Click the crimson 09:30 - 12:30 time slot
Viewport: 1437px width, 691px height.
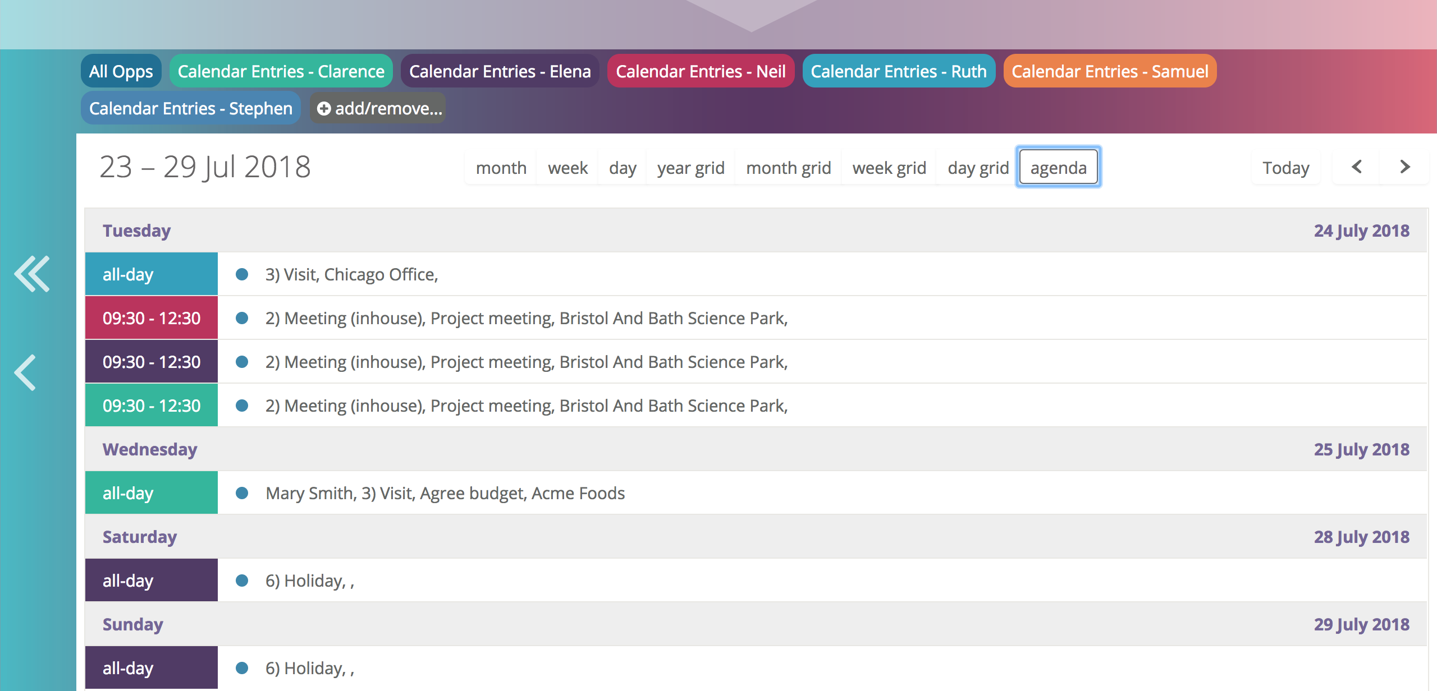pyautogui.click(x=150, y=317)
